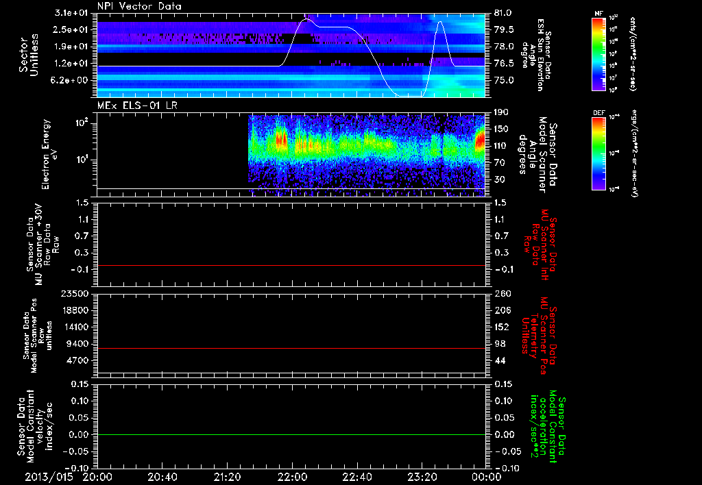
Task: Click the 190 scanner angle tick label
Action: [501, 112]
